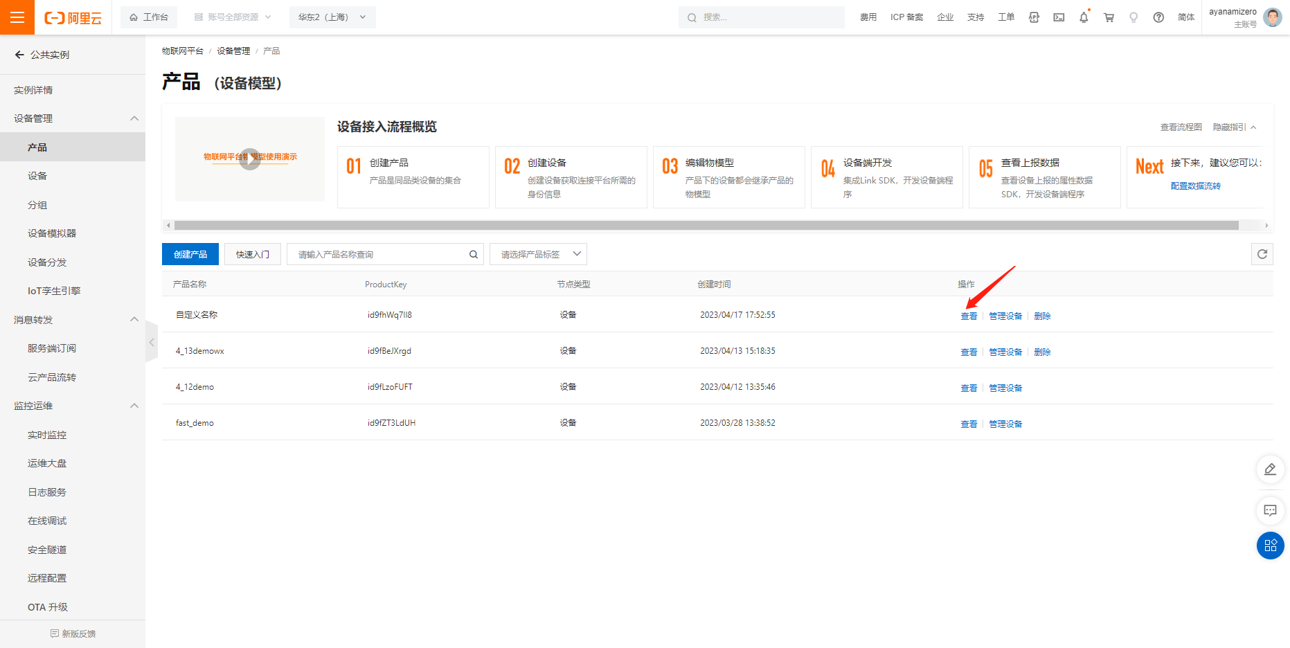The height and width of the screenshot is (648, 1290).
Task: Open the hamburger menu at top left
Action: pos(17,17)
